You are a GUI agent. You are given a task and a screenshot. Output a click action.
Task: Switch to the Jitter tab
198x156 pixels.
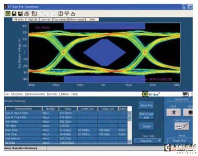click(x=92, y=19)
